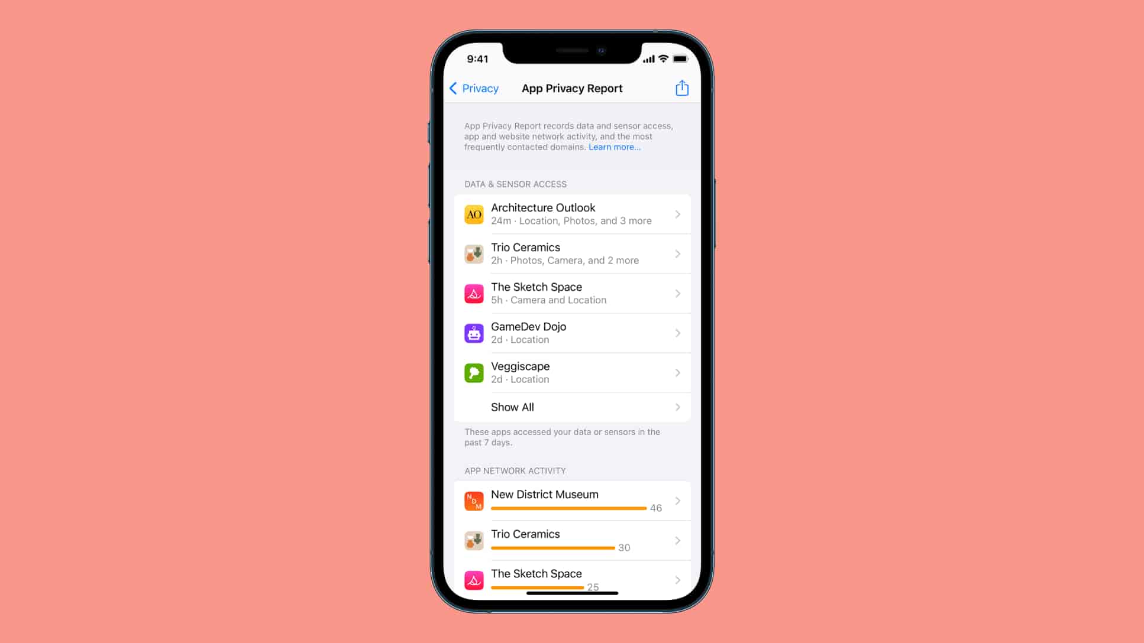Expand GameDev Dojo location access chevron
The height and width of the screenshot is (643, 1144).
(677, 332)
